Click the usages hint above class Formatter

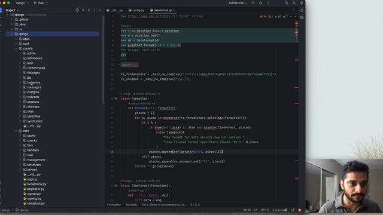coord(126,94)
